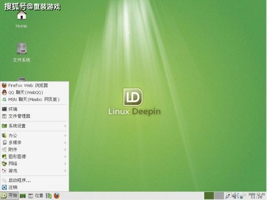Click the pencil ruler icon next to 附件
This screenshot has height=200, width=267.
click(4, 150)
